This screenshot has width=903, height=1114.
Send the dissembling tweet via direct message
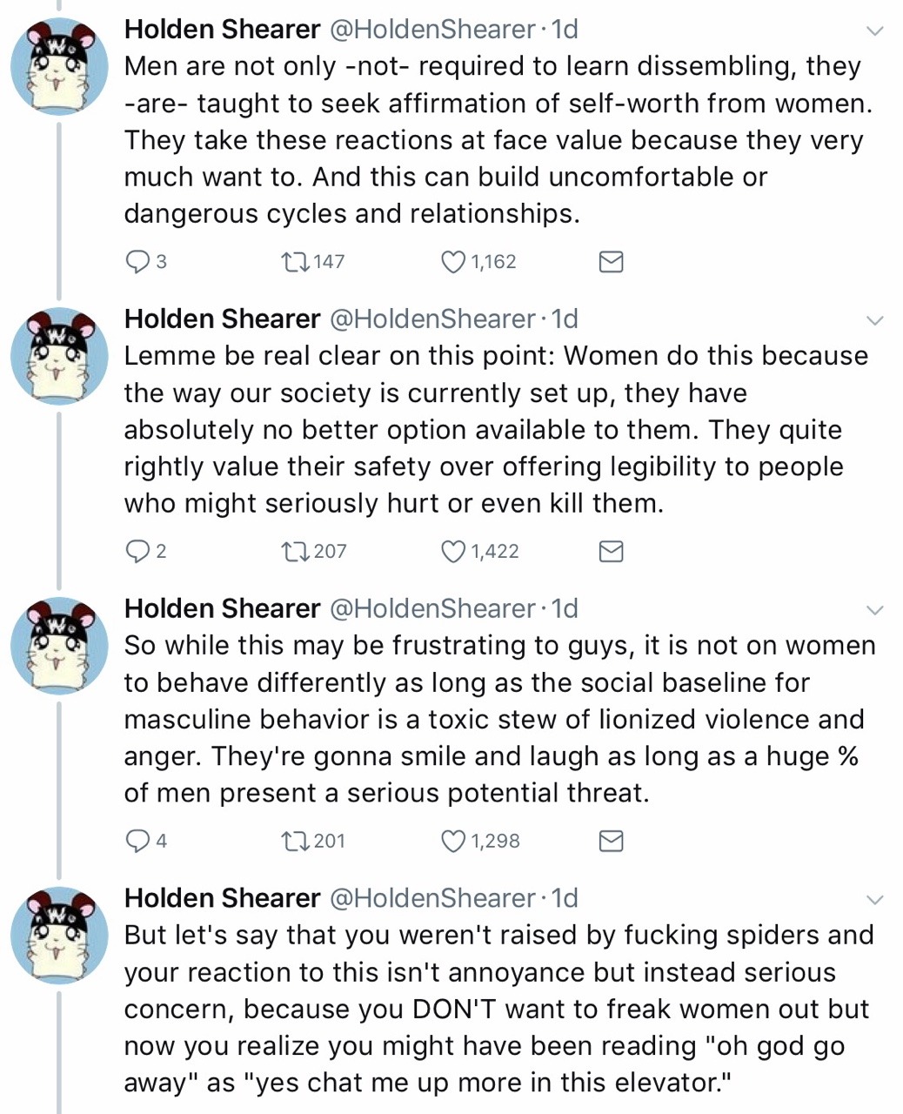(612, 261)
